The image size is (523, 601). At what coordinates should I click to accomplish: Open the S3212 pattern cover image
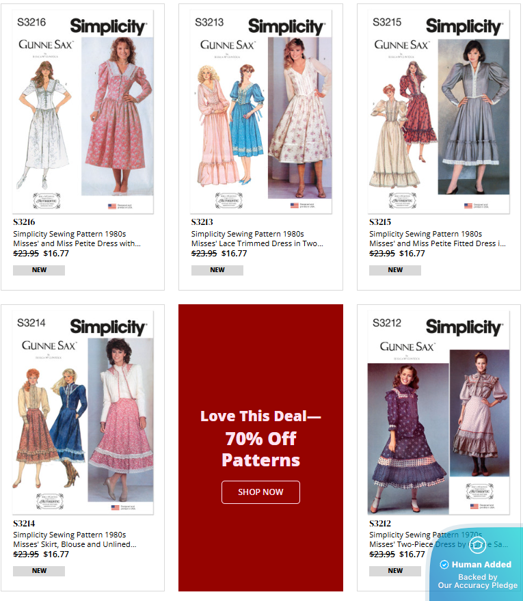tap(439, 412)
